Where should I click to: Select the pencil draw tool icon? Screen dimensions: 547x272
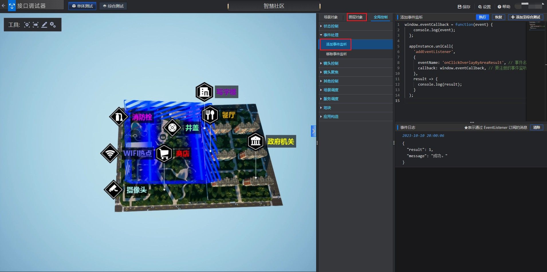(x=44, y=25)
